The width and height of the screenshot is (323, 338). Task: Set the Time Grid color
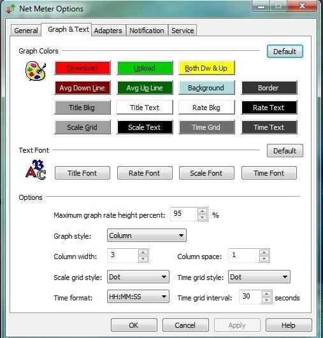tap(206, 127)
